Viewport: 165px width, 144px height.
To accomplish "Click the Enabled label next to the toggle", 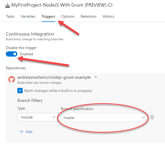I will click(x=27, y=54).
